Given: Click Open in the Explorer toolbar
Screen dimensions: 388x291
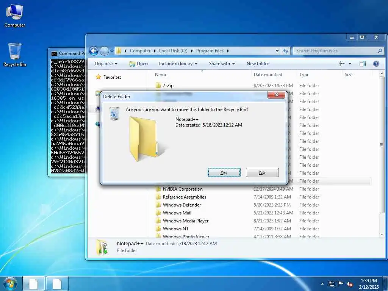Looking at the screenshot, I should [x=139, y=64].
